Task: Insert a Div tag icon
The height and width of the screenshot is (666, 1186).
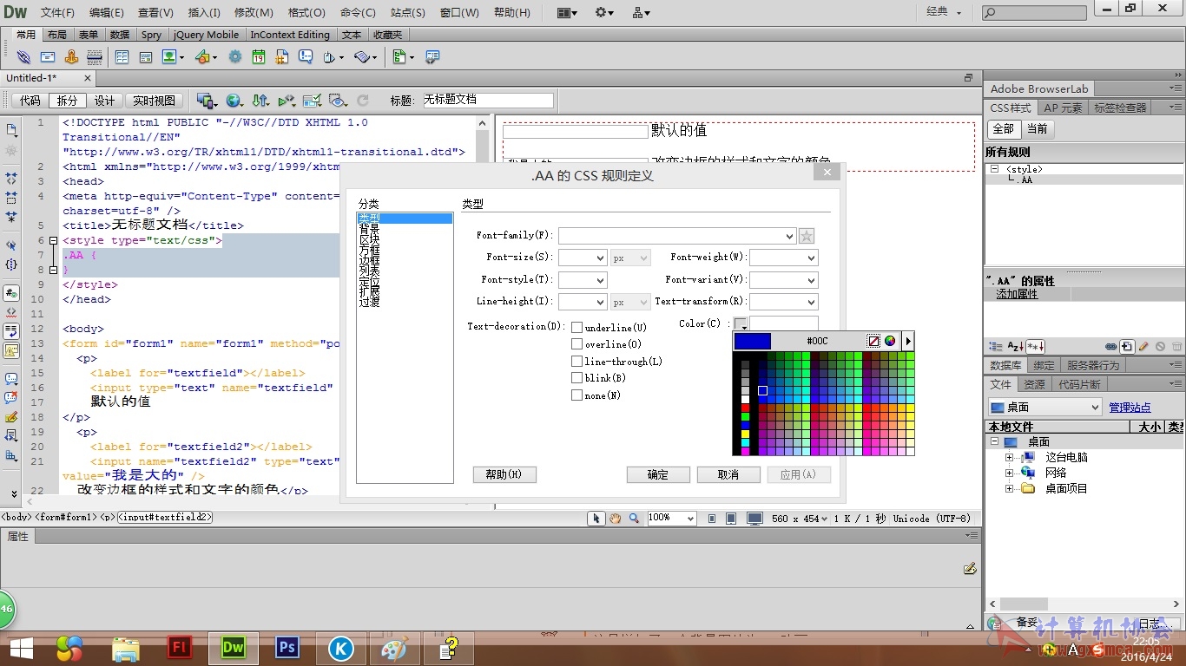Action: [144, 56]
